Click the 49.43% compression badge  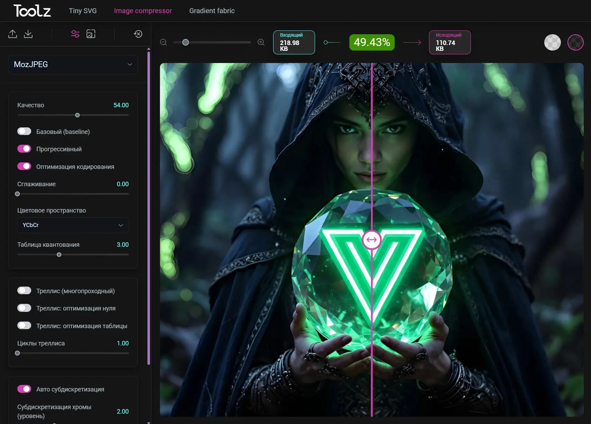(x=372, y=42)
